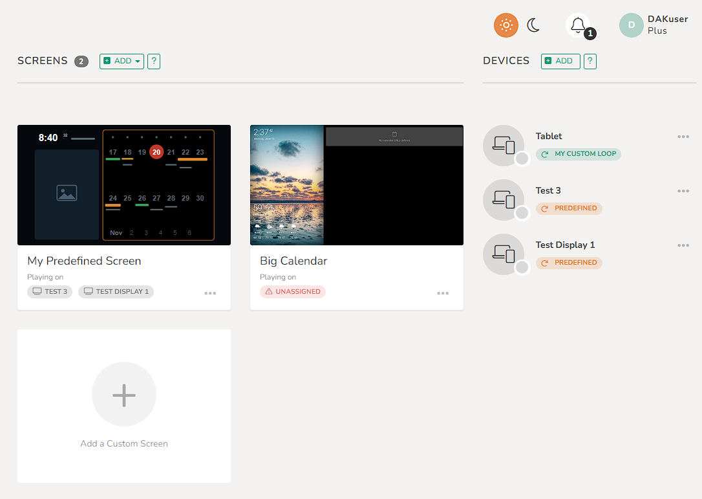Click MY CUSTOM LOOP badge

(579, 154)
